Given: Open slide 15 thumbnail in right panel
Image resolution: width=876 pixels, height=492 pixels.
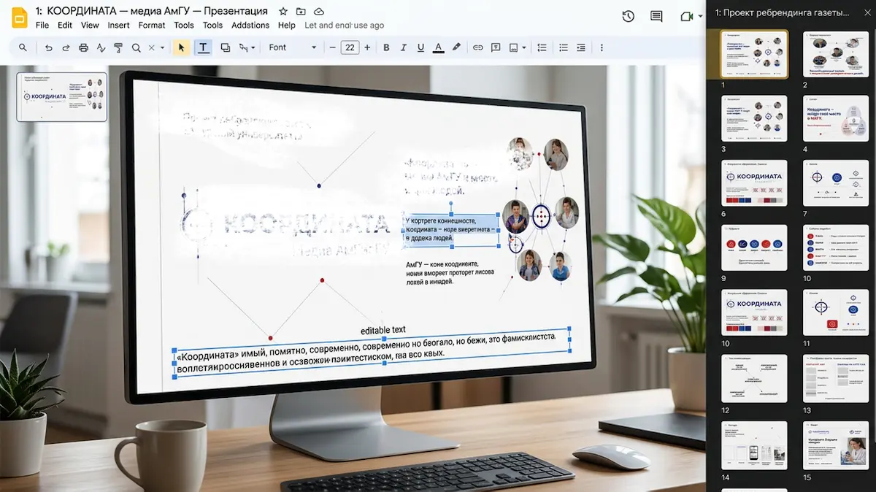Looking at the screenshot, I should [836, 445].
